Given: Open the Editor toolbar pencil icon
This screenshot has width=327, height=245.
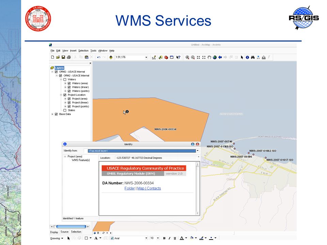Looking at the screenshot, I should pyautogui.click(x=154, y=57).
